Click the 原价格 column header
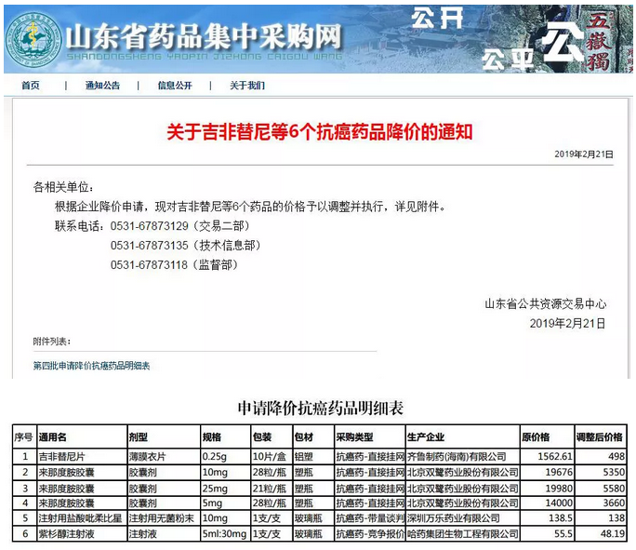Viewport: 636px width, 550px height. click(x=547, y=436)
